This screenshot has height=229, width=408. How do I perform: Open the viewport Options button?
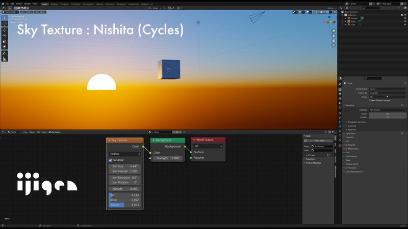coord(330,8)
